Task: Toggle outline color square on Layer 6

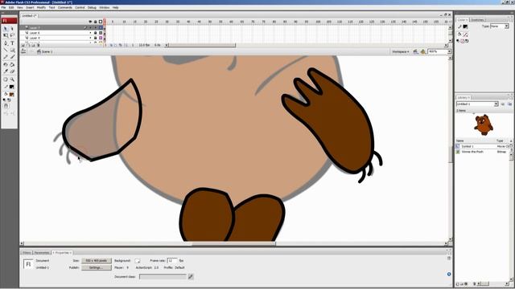Action: (101, 33)
